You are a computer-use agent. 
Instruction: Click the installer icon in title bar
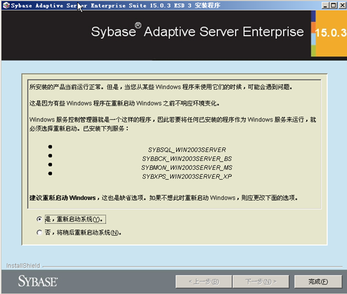[x=6, y=5]
